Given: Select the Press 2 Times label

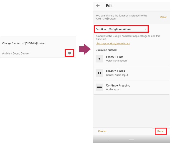Looking at the screenshot, I should (115, 71).
